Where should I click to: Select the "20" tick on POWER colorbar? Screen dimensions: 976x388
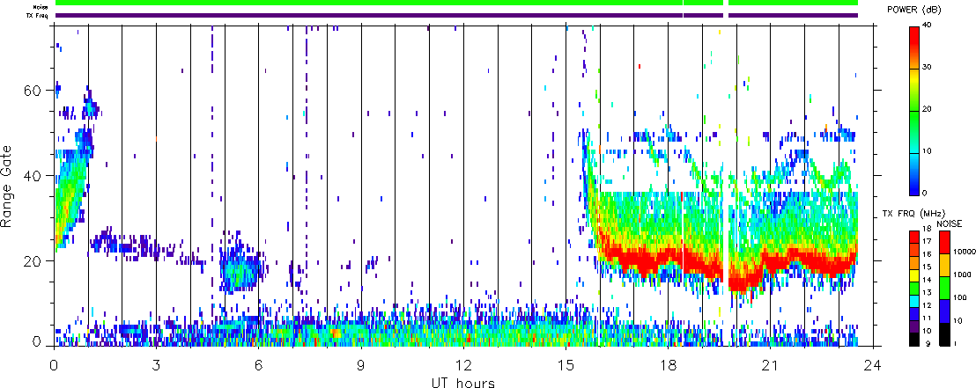point(926,109)
